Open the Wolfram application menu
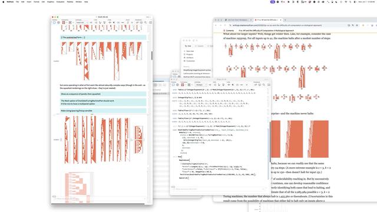 [x=10, y=2]
